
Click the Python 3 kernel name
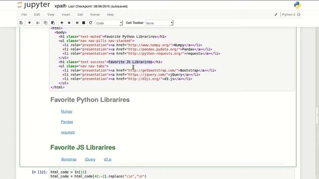pyautogui.click(x=289, y=14)
